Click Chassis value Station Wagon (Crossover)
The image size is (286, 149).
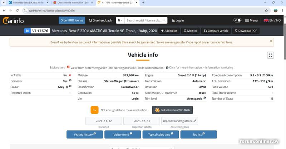(x=121, y=81)
